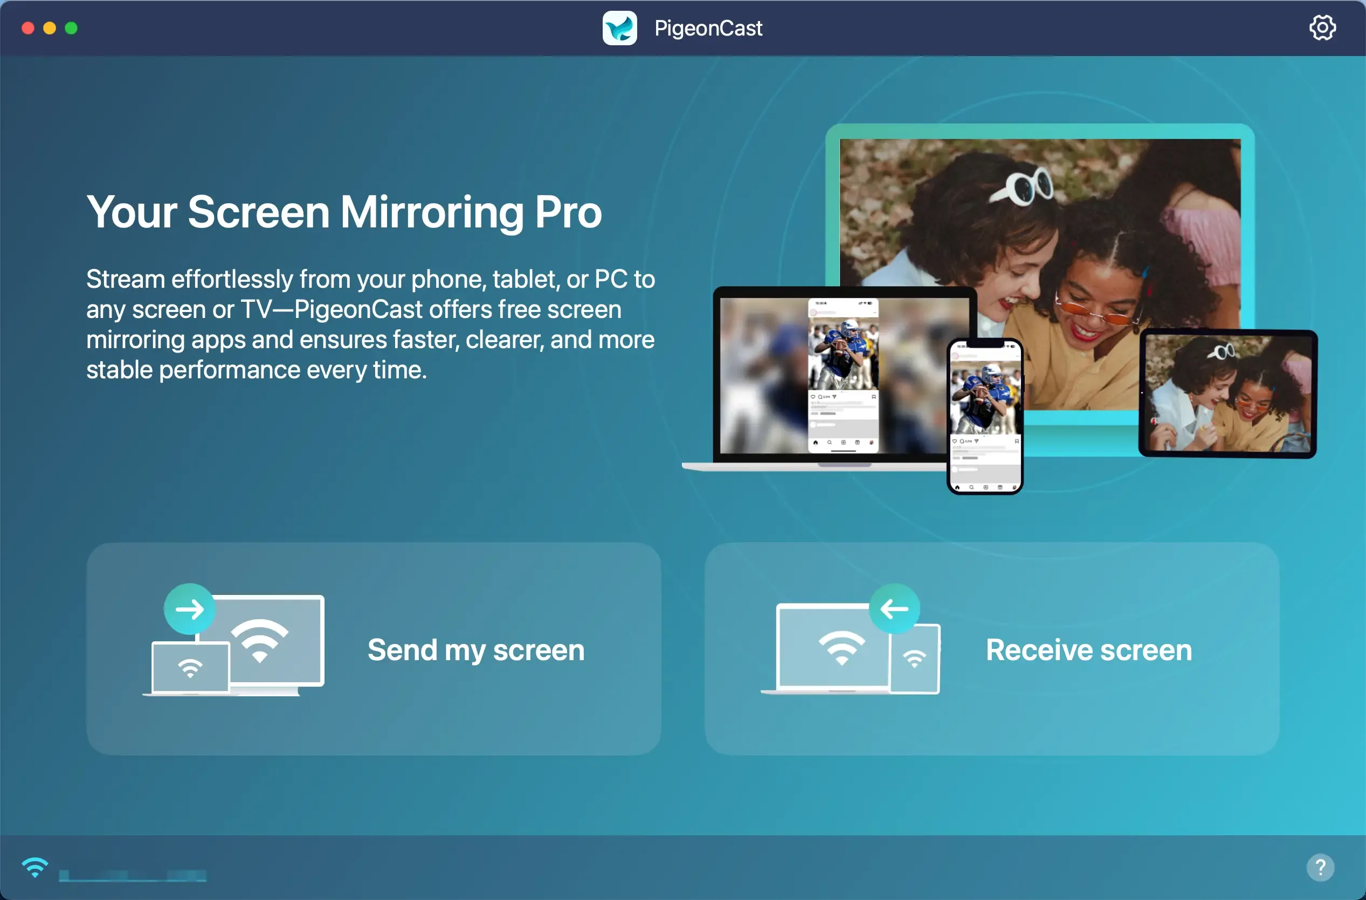Maximize the window with the green button
The height and width of the screenshot is (900, 1366).
click(71, 28)
